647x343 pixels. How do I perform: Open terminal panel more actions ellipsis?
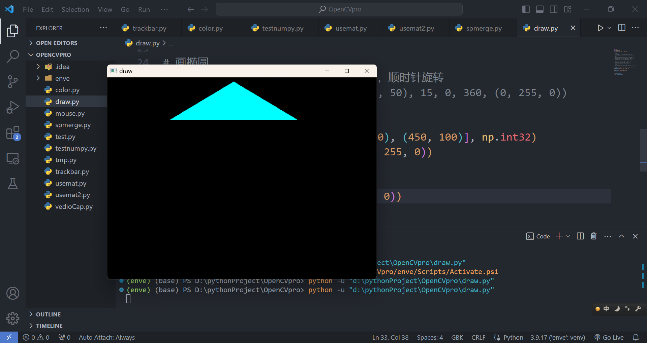608,236
